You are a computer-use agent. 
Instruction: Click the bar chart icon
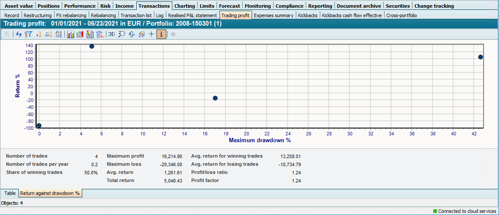(x=70, y=34)
